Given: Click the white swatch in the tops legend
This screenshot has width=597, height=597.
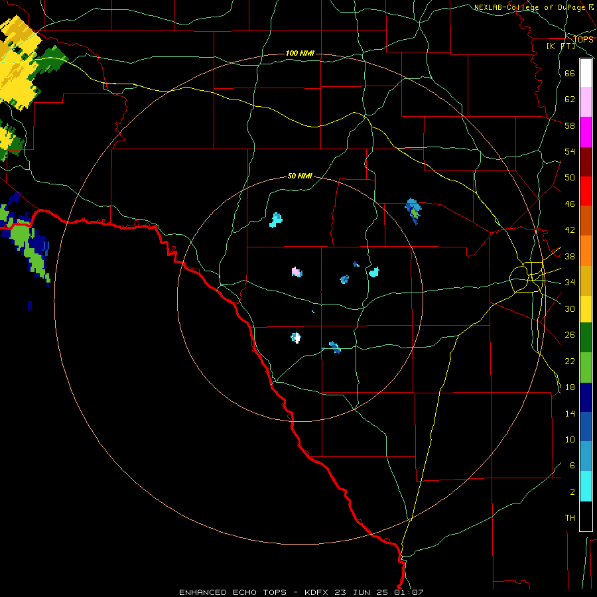Looking at the screenshot, I should [x=586, y=73].
